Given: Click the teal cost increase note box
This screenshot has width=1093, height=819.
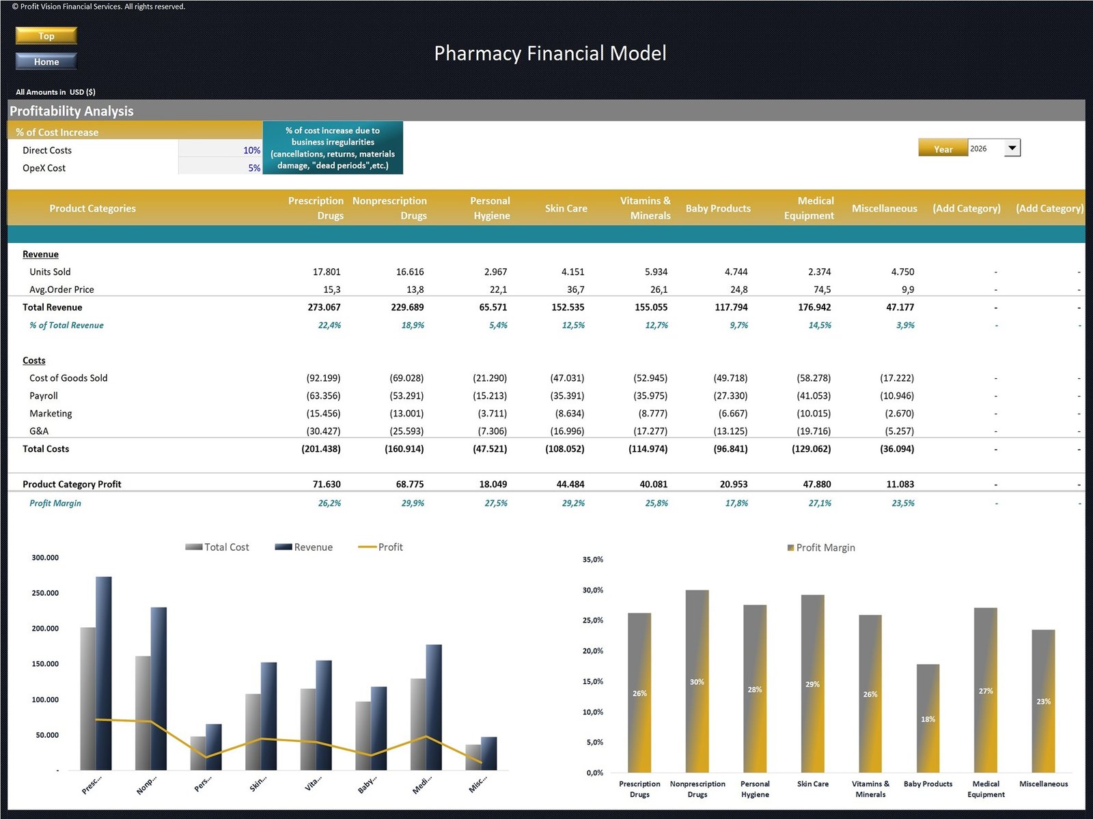Looking at the screenshot, I should (333, 148).
